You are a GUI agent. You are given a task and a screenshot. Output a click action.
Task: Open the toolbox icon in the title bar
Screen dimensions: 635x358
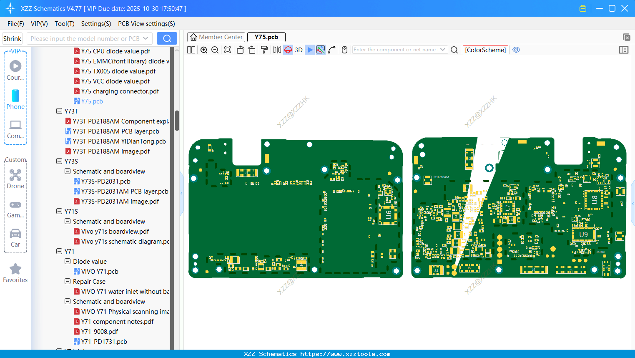point(583,8)
